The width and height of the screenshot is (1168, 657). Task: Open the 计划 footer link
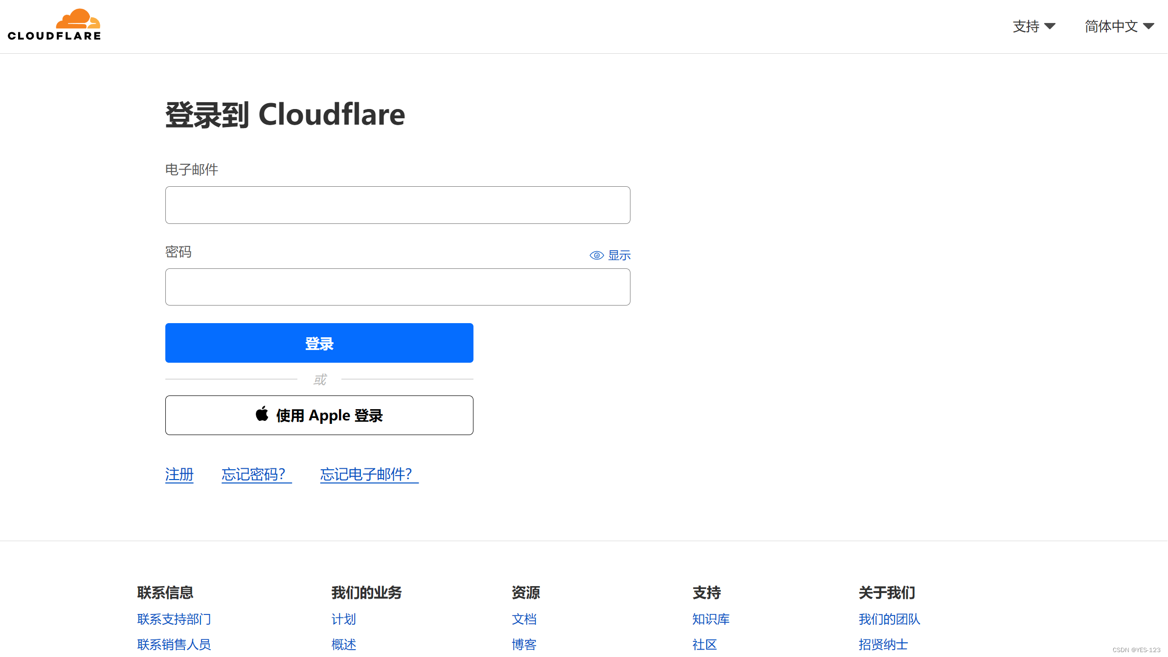pyautogui.click(x=343, y=619)
